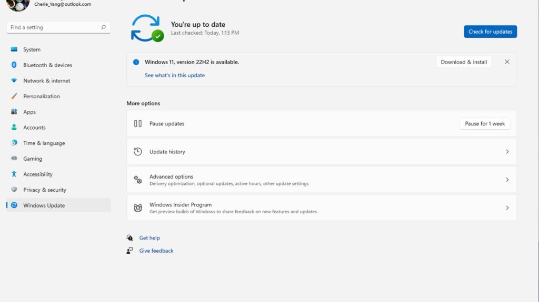Click the Privacy & security shield icon
This screenshot has width=539, height=302.
[x=14, y=190]
